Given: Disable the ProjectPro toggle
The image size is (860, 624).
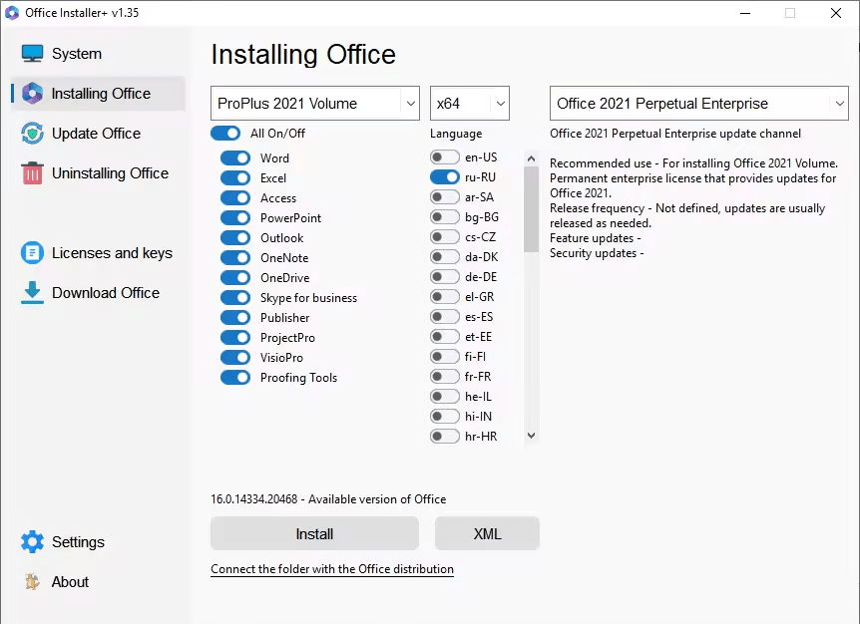Looking at the screenshot, I should [235, 338].
